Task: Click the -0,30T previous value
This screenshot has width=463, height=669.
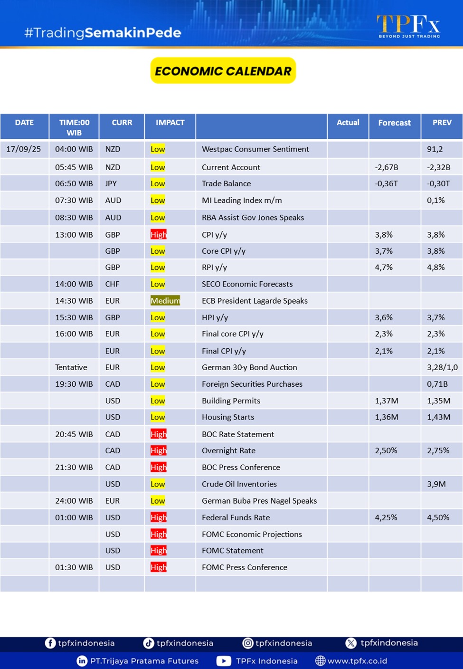Action: pyautogui.click(x=438, y=183)
